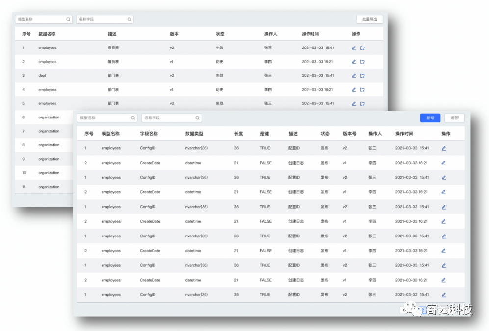
Task: Edit the topmost ConfigID row in front window
Action: (444, 148)
